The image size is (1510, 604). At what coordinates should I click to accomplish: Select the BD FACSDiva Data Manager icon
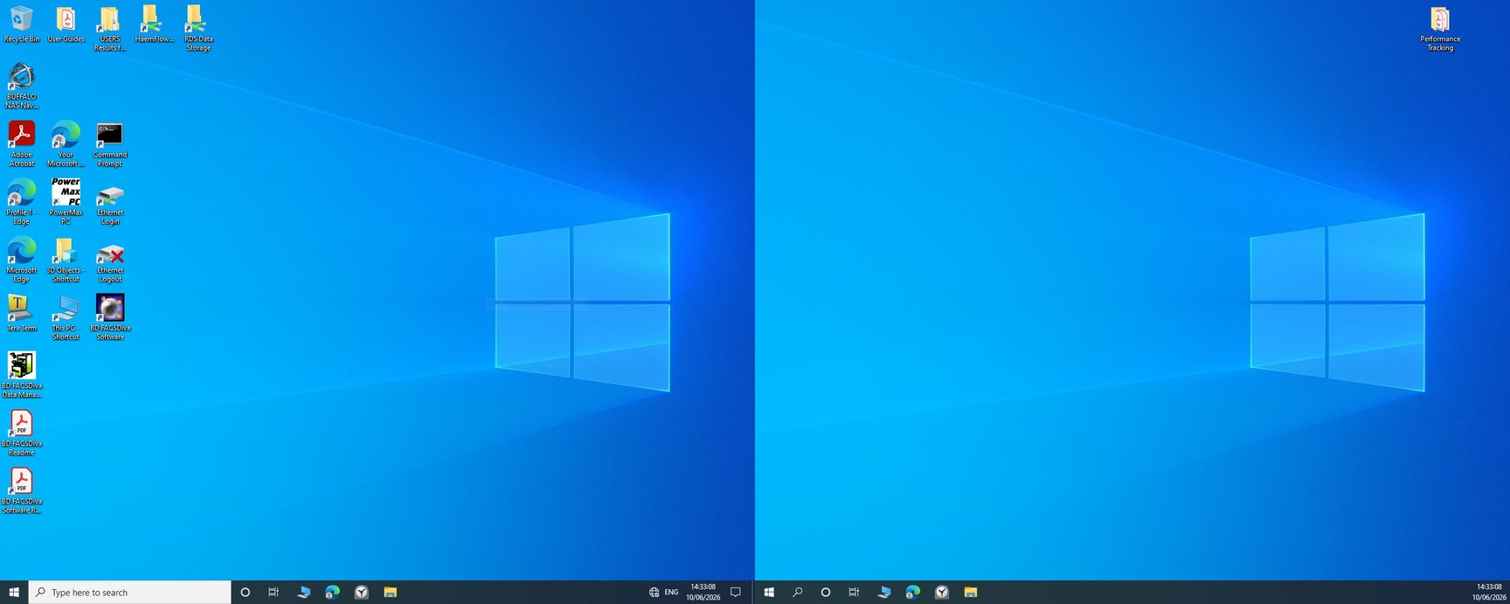pos(22,375)
